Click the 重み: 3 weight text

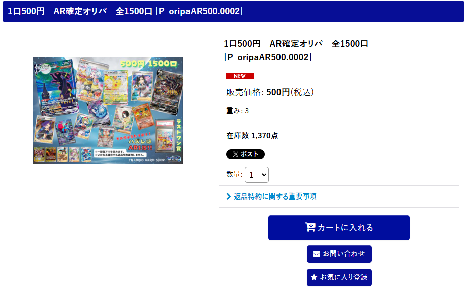click(237, 111)
